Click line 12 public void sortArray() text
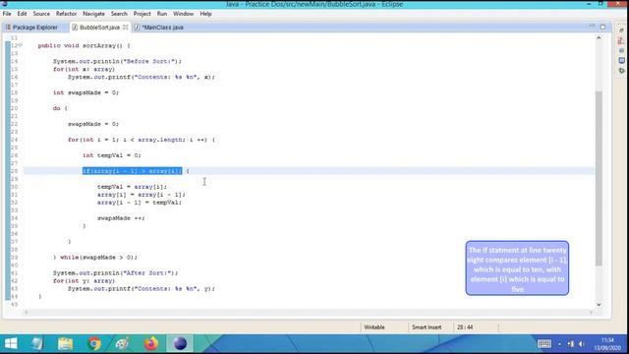Screen dimensions: 629x354 (x=84, y=45)
